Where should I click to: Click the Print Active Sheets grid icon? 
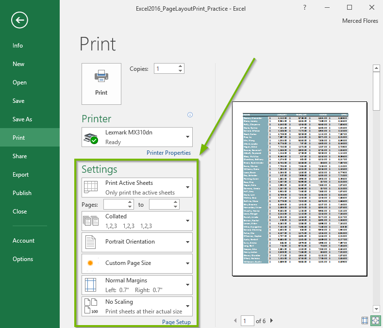91,187
